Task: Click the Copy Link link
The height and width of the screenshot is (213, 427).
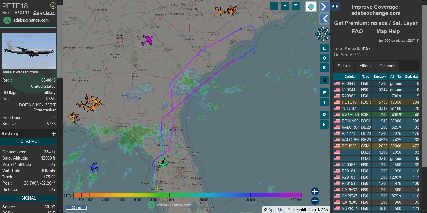Action: pyautogui.click(x=44, y=12)
